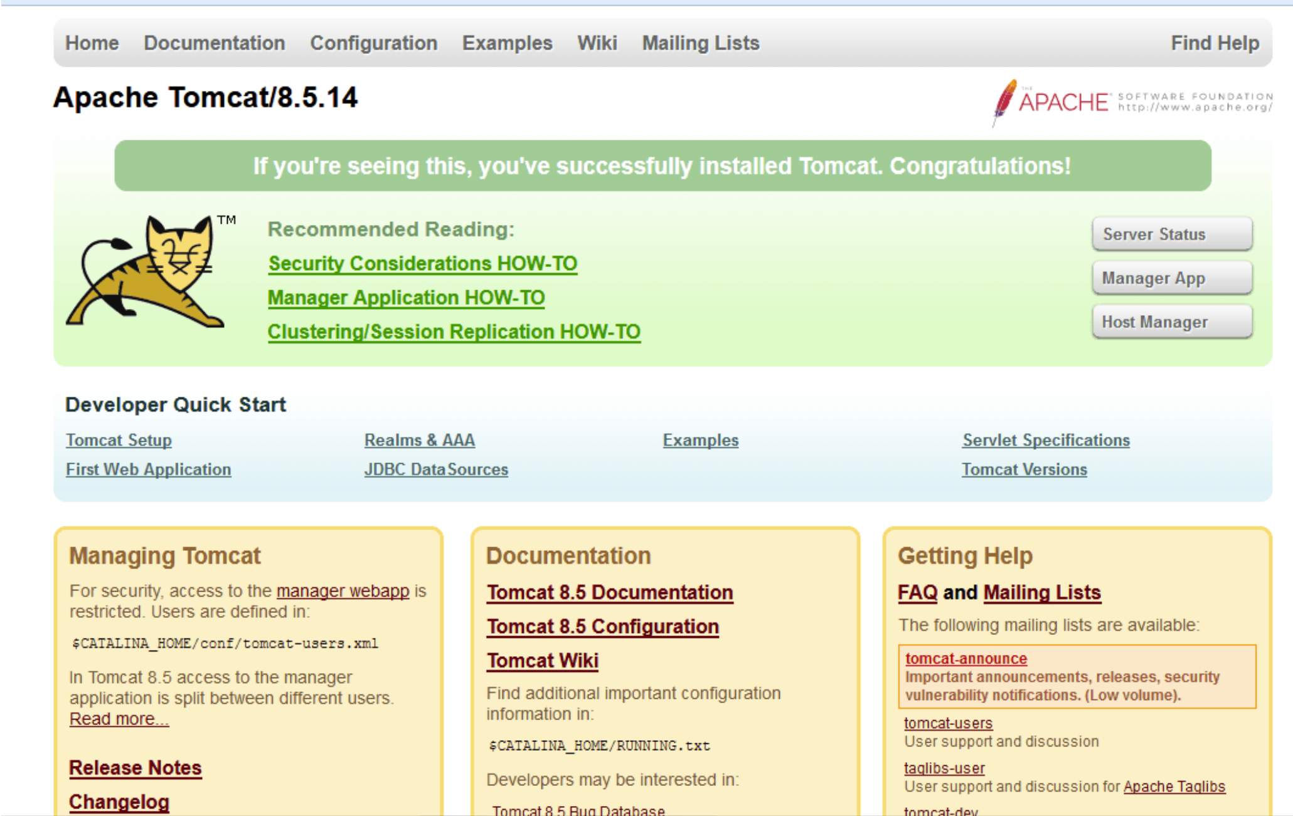Open the Servlet Specifications link

click(x=1046, y=441)
